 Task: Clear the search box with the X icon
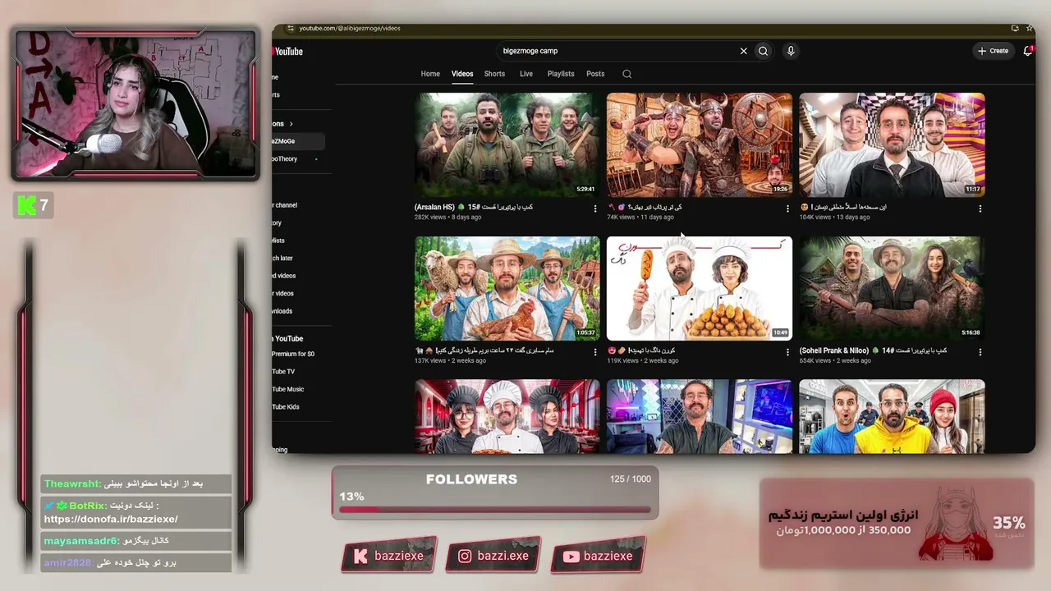tap(744, 51)
